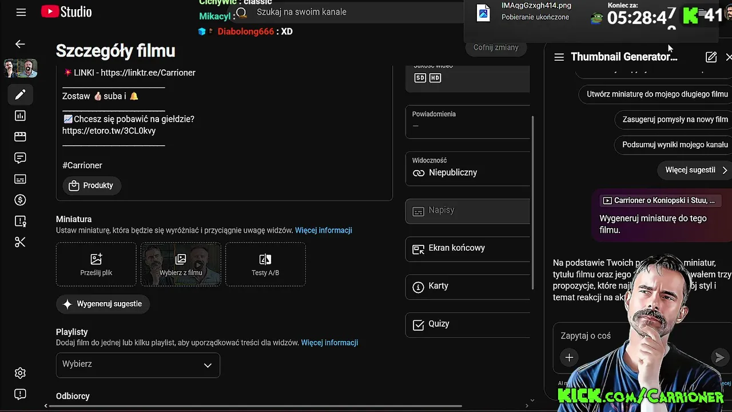Click the send arrow in the chat box
Image resolution: width=732 pixels, height=412 pixels.
tap(719, 358)
